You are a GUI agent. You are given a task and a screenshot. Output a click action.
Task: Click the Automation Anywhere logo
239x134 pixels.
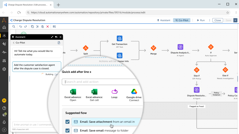tap(4, 20)
